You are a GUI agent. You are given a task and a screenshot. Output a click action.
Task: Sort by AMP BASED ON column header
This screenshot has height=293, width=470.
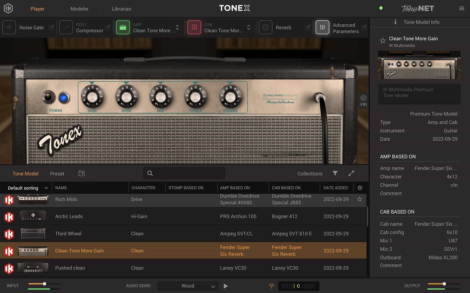tap(235, 188)
